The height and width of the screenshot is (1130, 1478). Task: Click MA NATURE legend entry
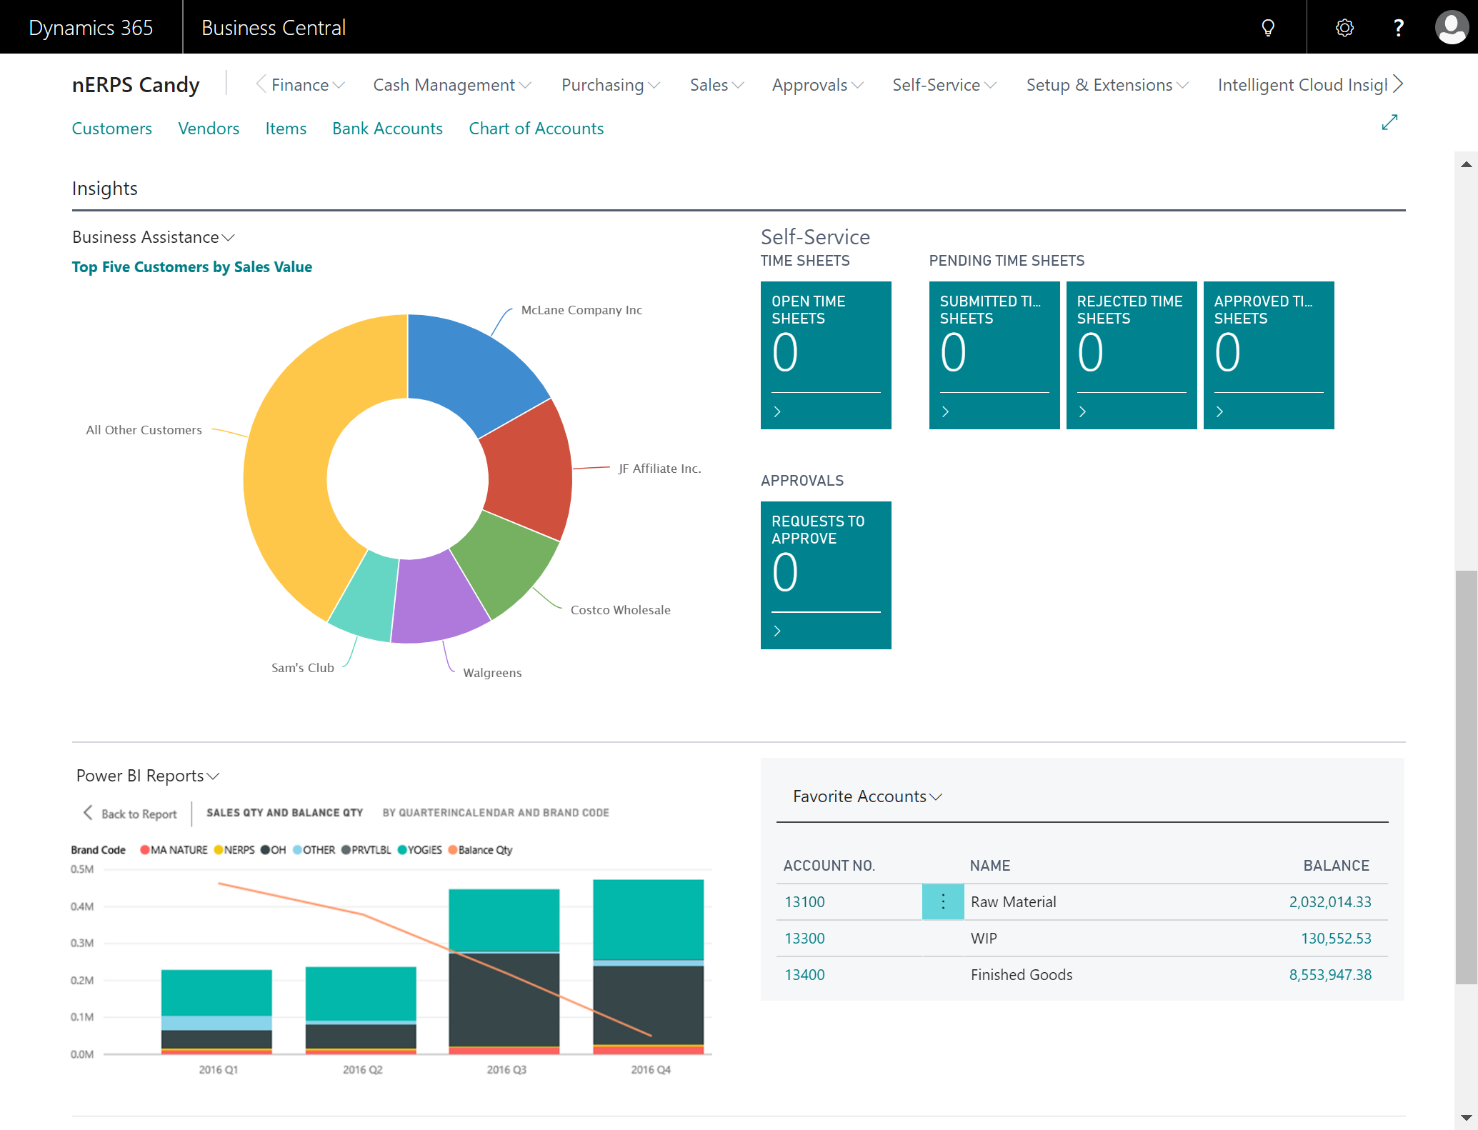point(174,850)
